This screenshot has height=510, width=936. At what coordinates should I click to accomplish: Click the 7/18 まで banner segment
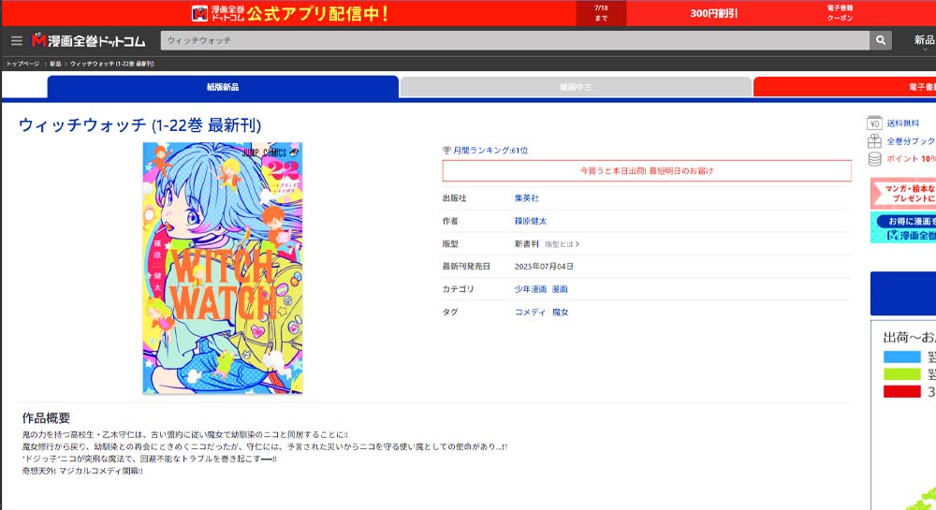click(x=601, y=13)
